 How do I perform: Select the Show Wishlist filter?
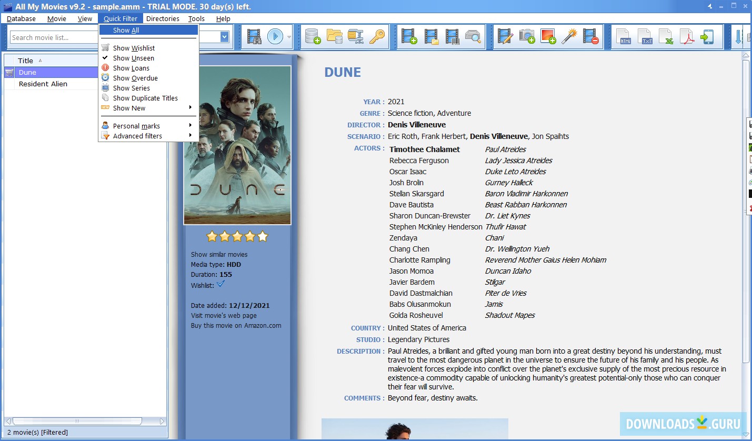[x=148, y=48]
